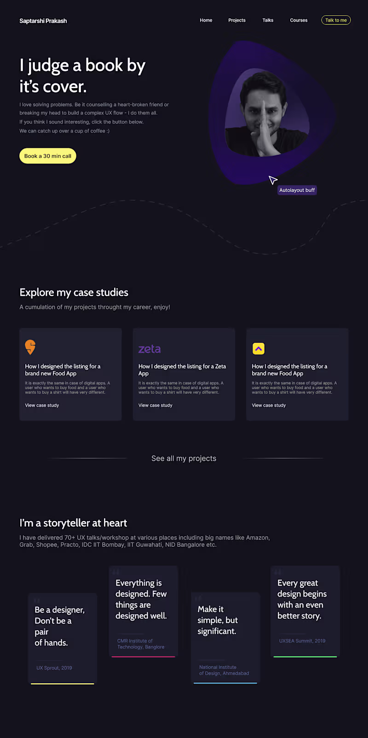Image resolution: width=368 pixels, height=738 pixels.
Task: Open View case study on Zeta card
Action: click(x=155, y=405)
